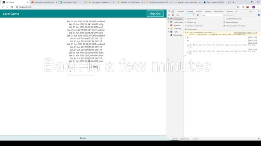Expand the empty array log entry
Screen dimensions: 261x146
[188, 37]
